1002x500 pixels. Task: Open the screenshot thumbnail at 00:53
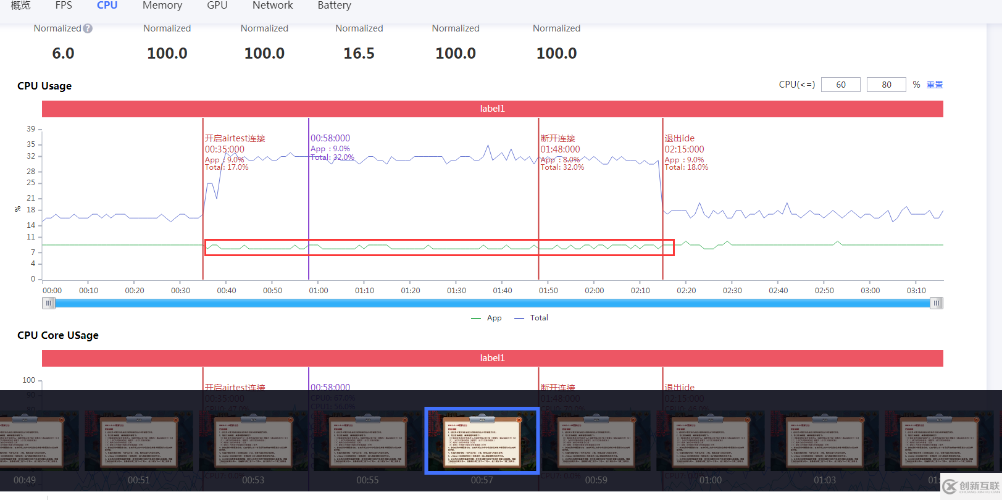253,441
